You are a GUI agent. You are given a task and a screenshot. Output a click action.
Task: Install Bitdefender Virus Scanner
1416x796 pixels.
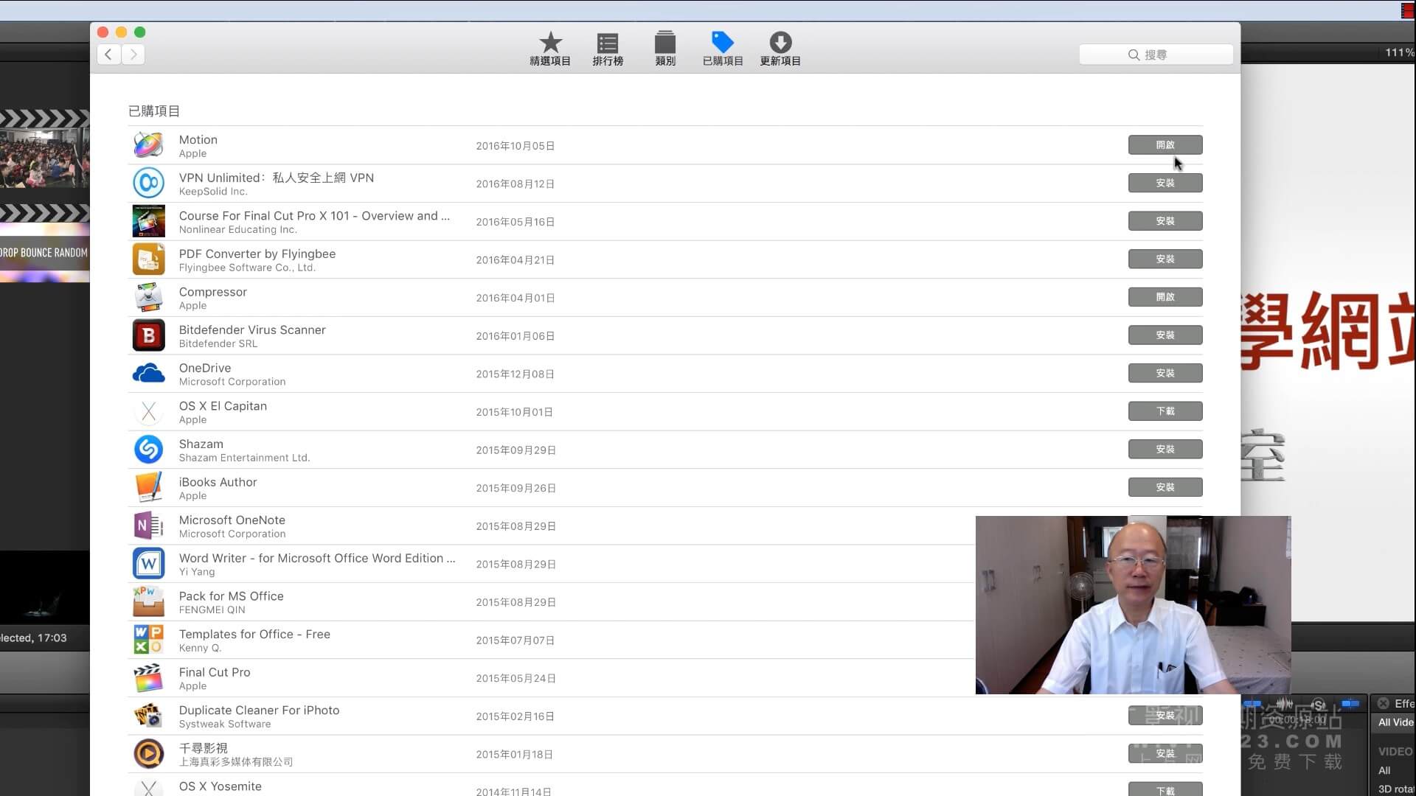1165,335
